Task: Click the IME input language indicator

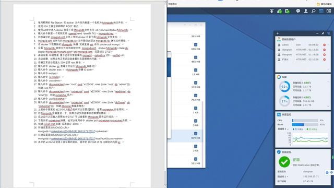Action: (331, 172)
